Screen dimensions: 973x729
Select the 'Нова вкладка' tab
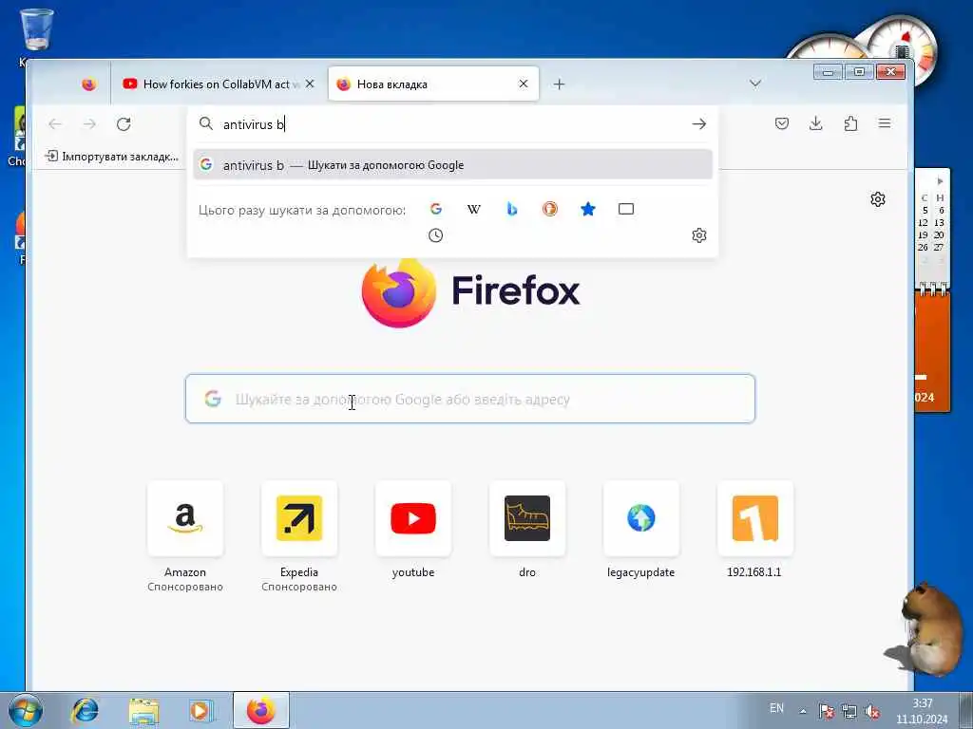(433, 84)
